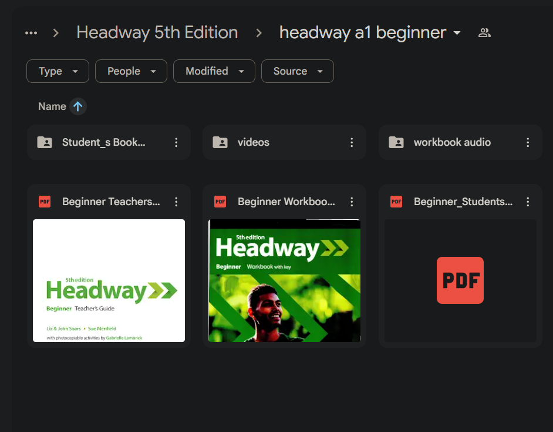Image resolution: width=553 pixels, height=432 pixels.
Task: Open the Workbook with key cover thumbnail
Action: pyautogui.click(x=284, y=280)
